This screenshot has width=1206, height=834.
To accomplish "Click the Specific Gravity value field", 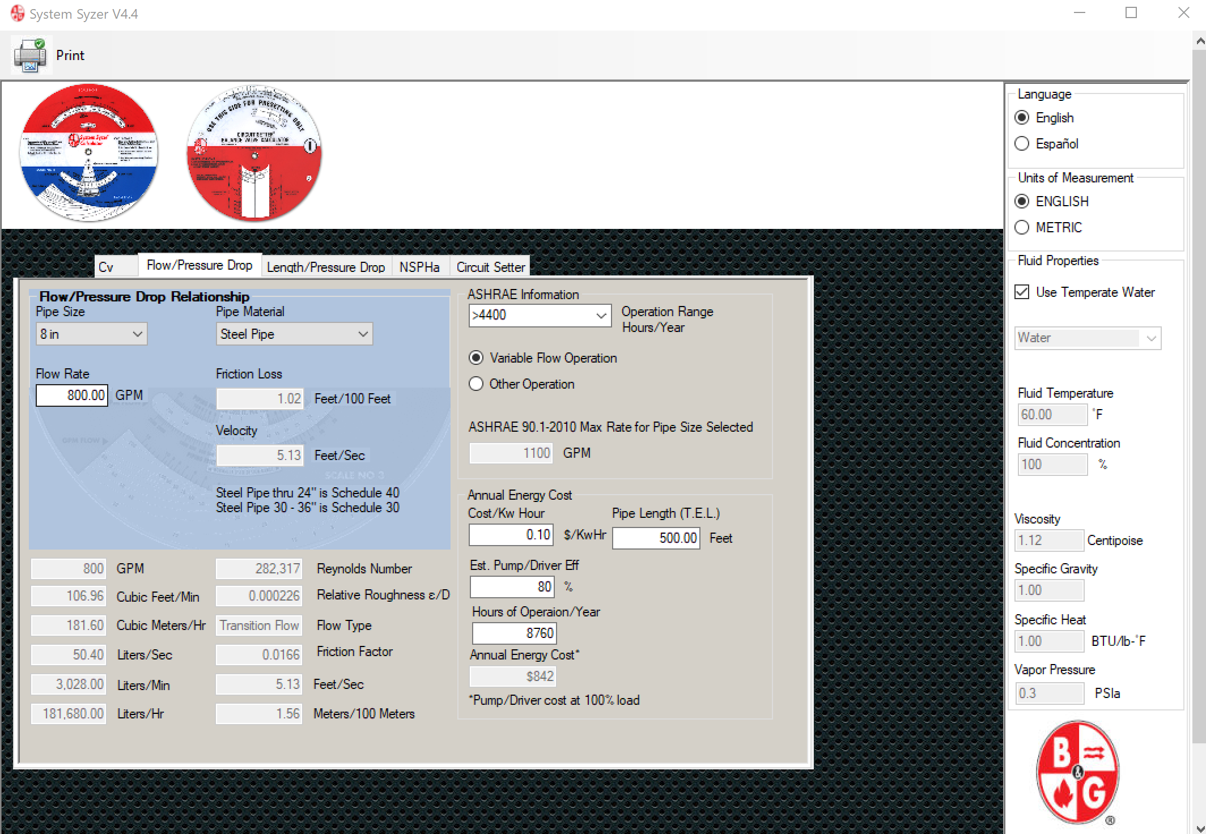I will point(1049,590).
